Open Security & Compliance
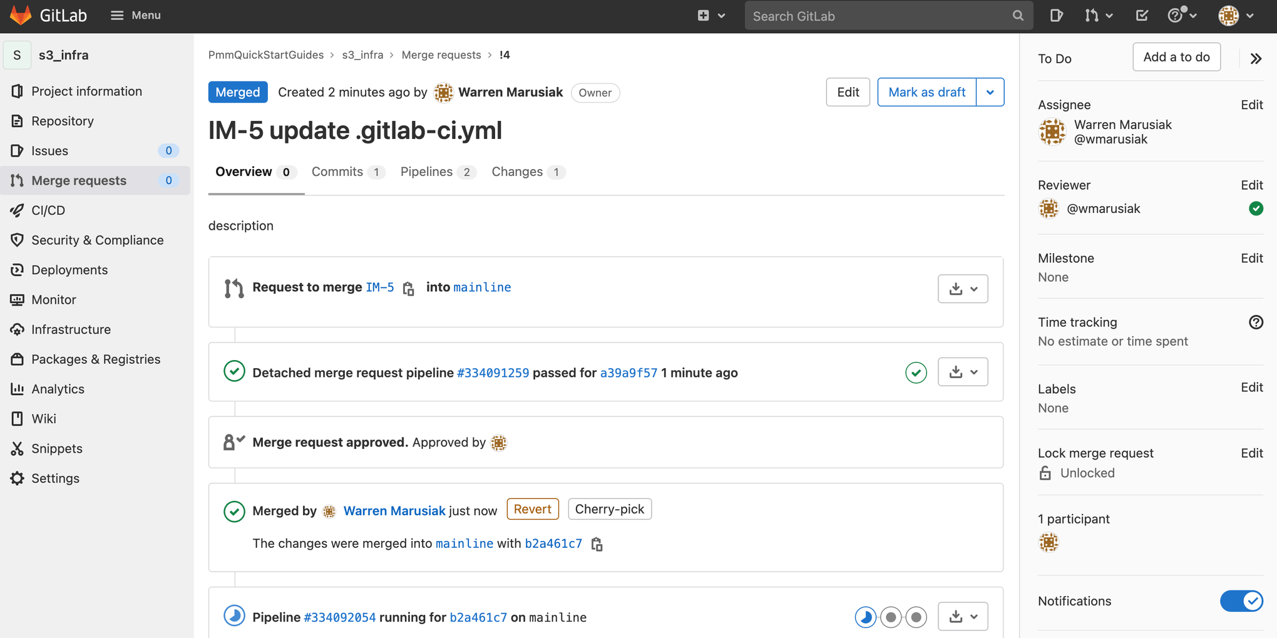This screenshot has width=1277, height=638. [97, 240]
